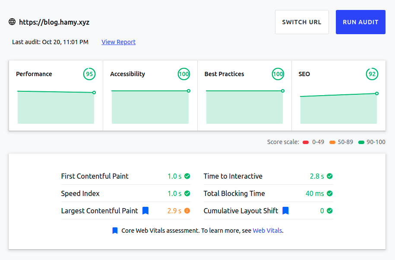Click the latest data point on the SEO trend line
The image size is (395, 260).
(x=377, y=93)
